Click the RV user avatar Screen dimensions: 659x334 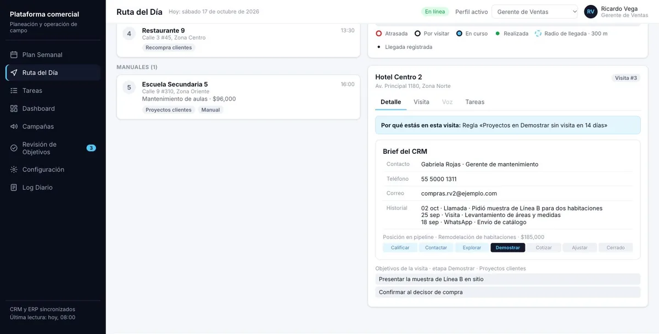tap(591, 12)
